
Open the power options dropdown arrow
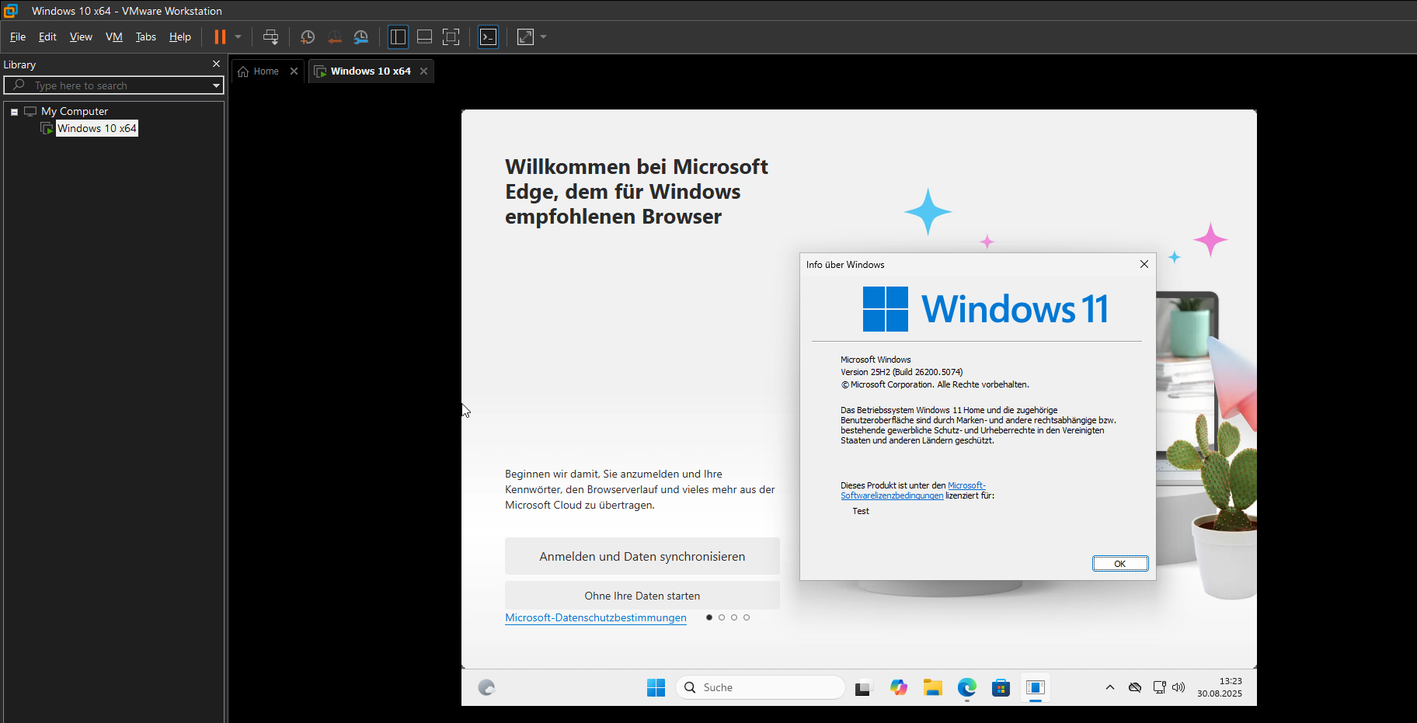(x=238, y=37)
